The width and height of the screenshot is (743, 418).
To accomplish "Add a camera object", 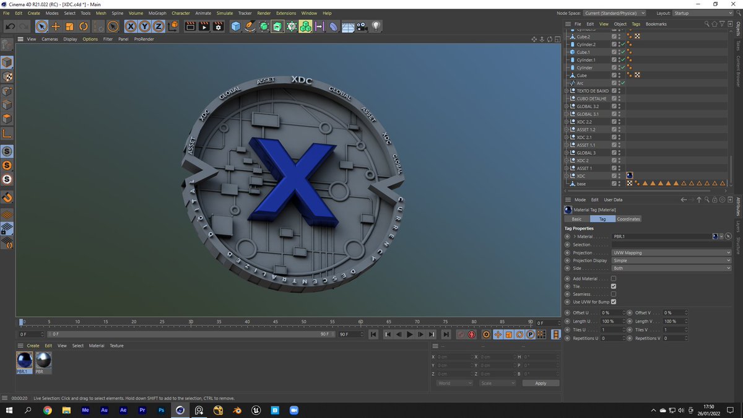I will point(362,27).
